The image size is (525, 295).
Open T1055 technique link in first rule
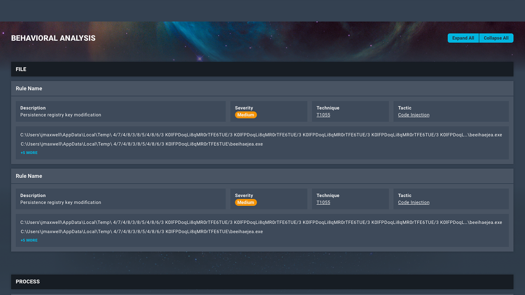323,115
